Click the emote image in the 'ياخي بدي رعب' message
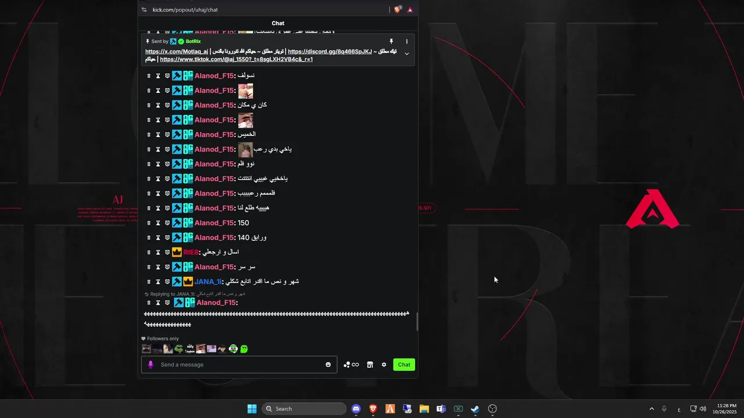 pyautogui.click(x=245, y=149)
